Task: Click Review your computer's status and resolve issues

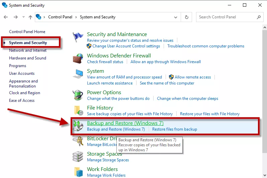Action: (x=130, y=40)
